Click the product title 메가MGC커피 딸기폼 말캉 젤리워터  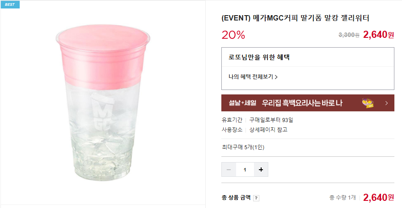coord(296,18)
